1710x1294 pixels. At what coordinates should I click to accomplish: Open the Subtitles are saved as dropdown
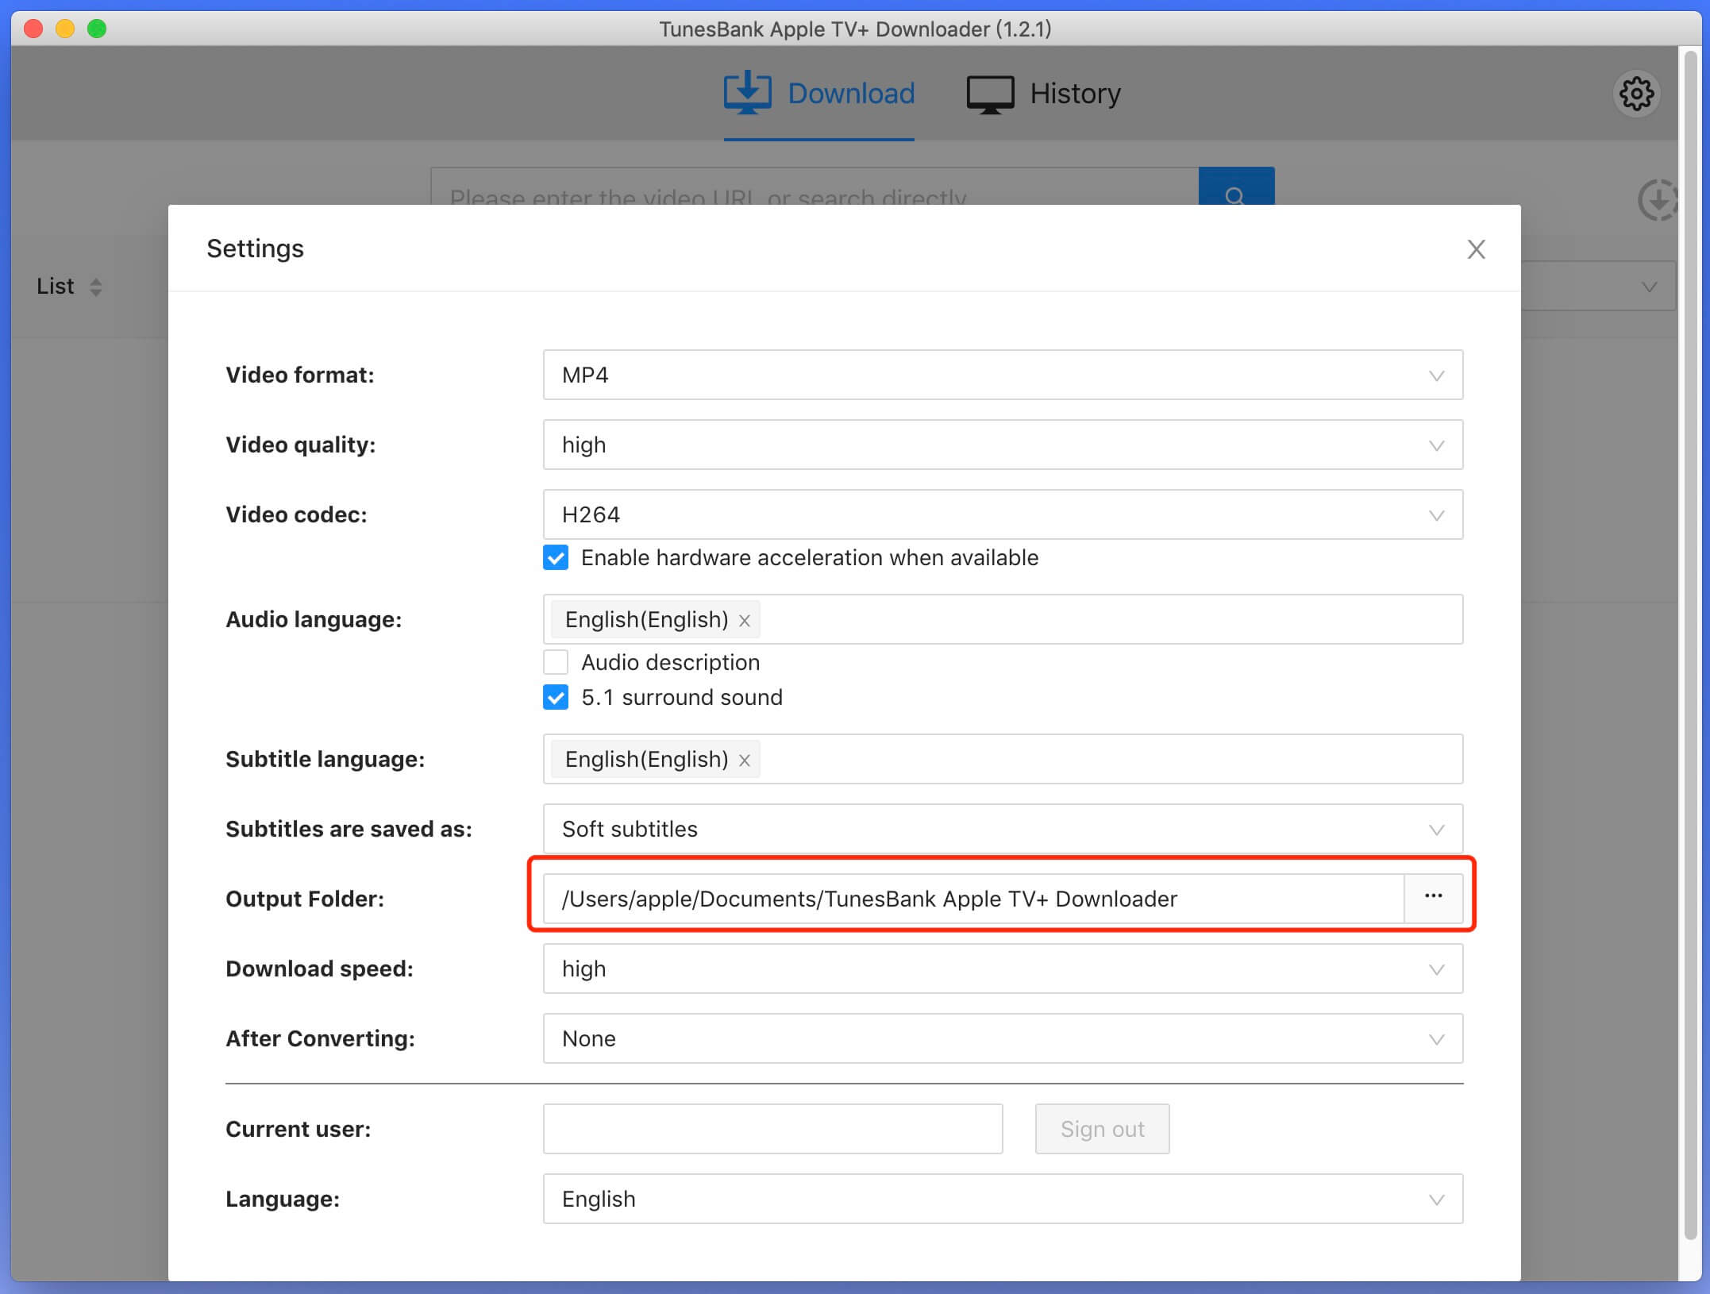(1003, 829)
